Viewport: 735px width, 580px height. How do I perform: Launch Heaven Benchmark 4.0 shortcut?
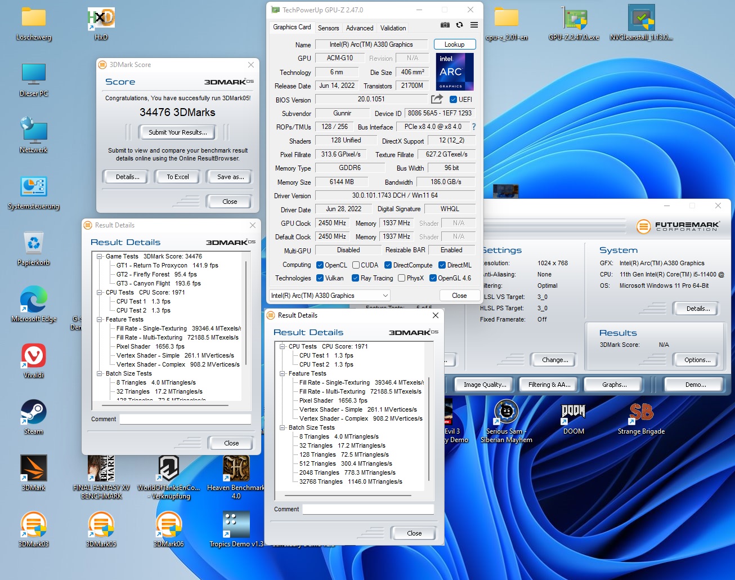click(x=236, y=477)
